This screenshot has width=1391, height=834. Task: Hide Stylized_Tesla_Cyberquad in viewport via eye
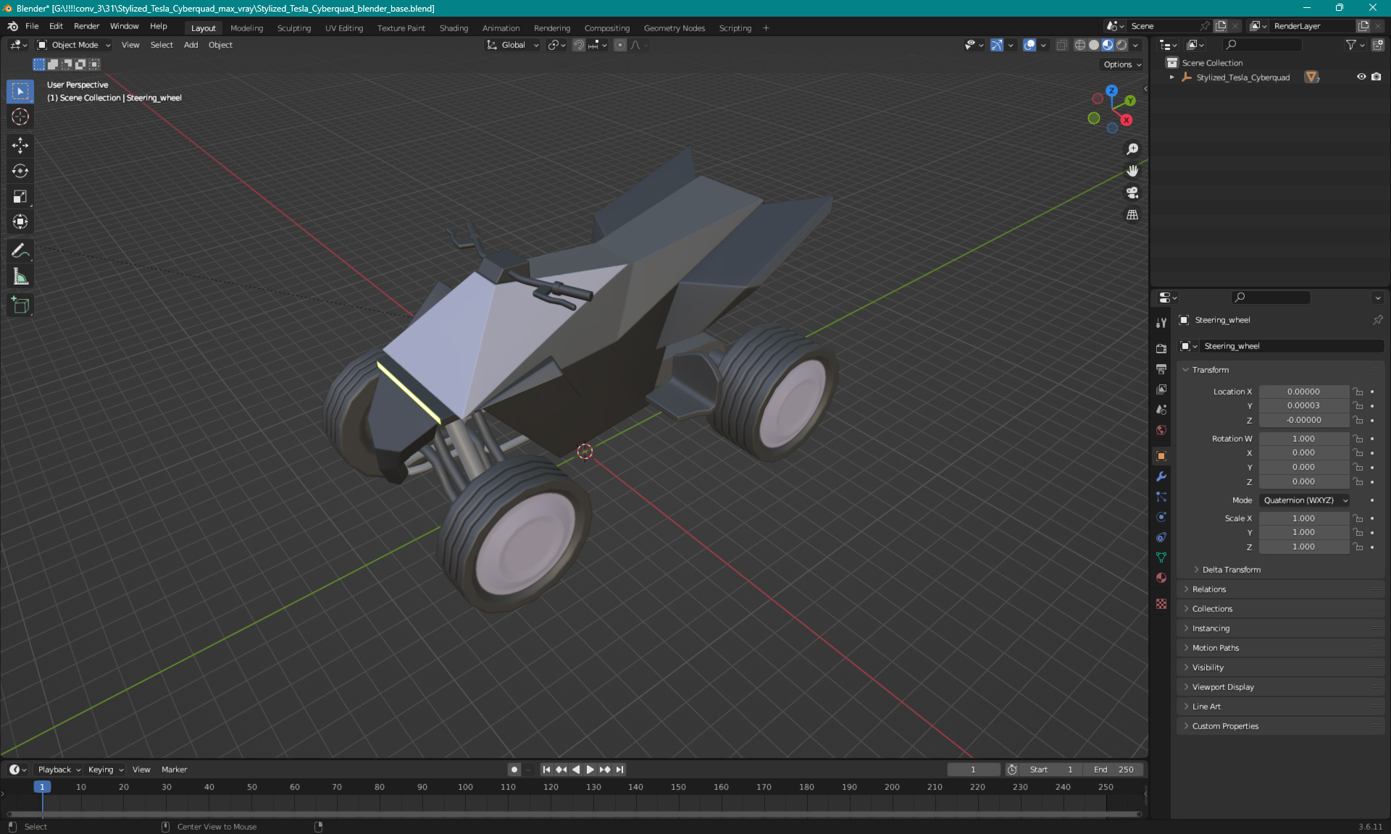(x=1361, y=77)
